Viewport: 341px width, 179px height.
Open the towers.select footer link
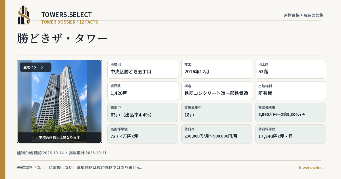311,168
